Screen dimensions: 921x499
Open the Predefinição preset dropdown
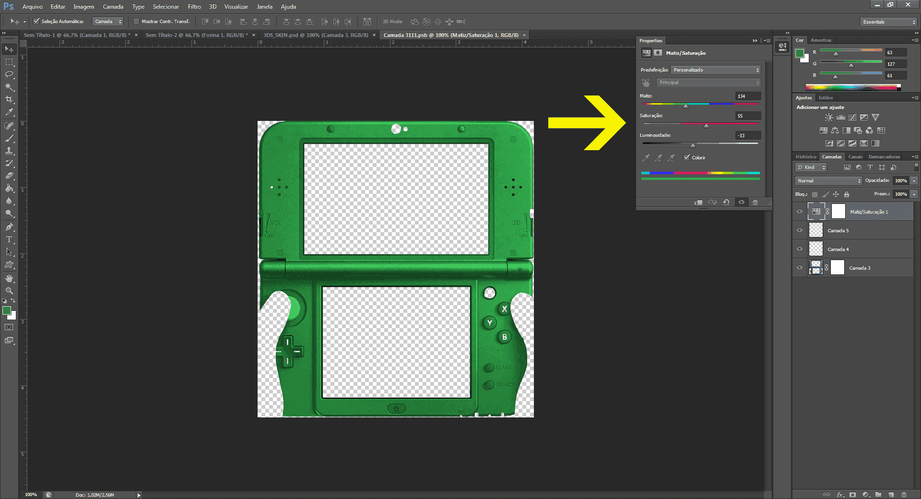715,70
